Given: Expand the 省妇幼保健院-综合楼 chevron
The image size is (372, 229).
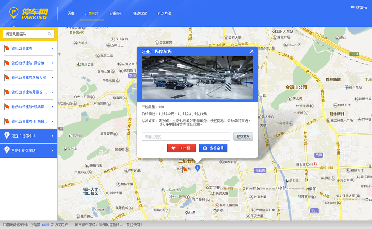Looking at the screenshot, I should point(52,63).
